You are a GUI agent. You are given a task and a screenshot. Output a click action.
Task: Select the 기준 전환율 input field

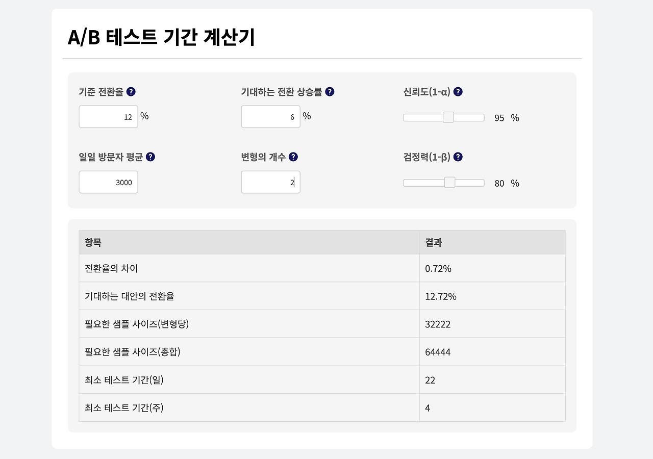(x=108, y=116)
